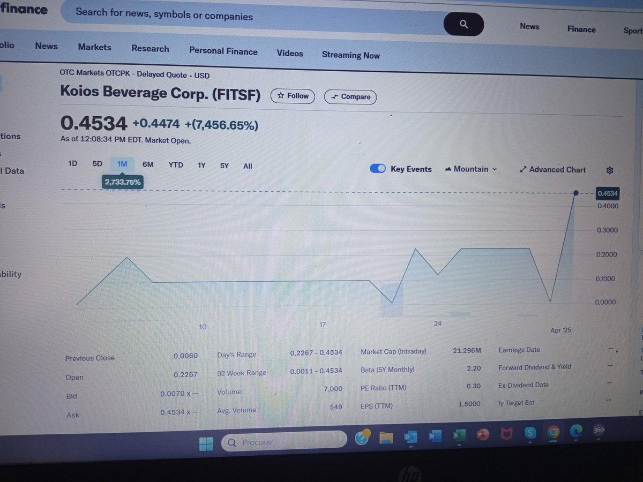
Task: Click the latest price point on chart
Action: [576, 193]
